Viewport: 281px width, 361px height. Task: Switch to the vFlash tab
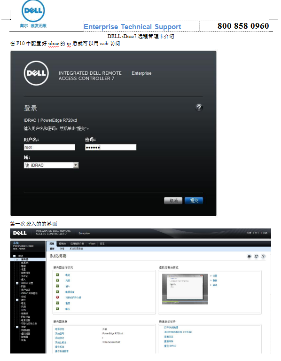(x=92, y=243)
